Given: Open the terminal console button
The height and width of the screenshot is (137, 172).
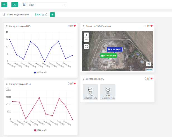Looking at the screenshot, I should click(x=14, y=5).
